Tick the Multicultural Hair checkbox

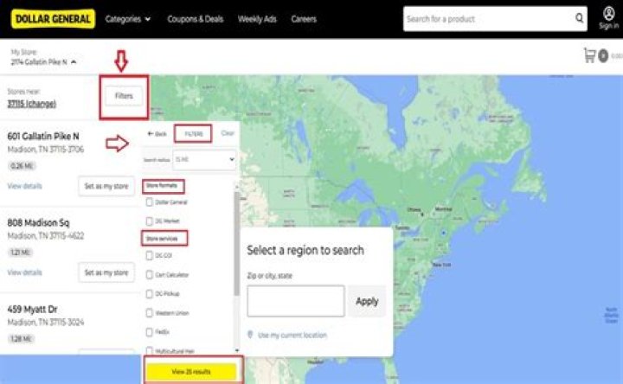[149, 350]
